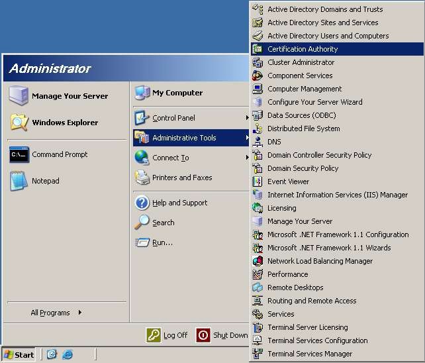Click the Distributed File System icon
The height and width of the screenshot is (363, 425).
click(258, 129)
